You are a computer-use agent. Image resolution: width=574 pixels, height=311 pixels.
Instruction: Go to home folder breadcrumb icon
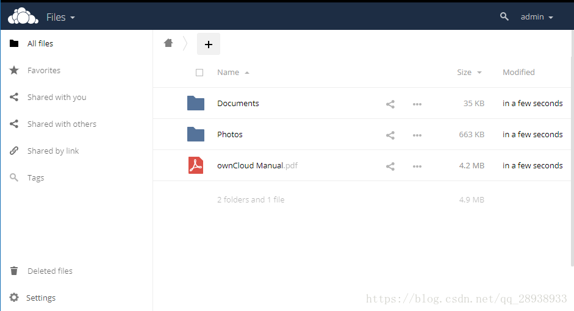pos(168,43)
